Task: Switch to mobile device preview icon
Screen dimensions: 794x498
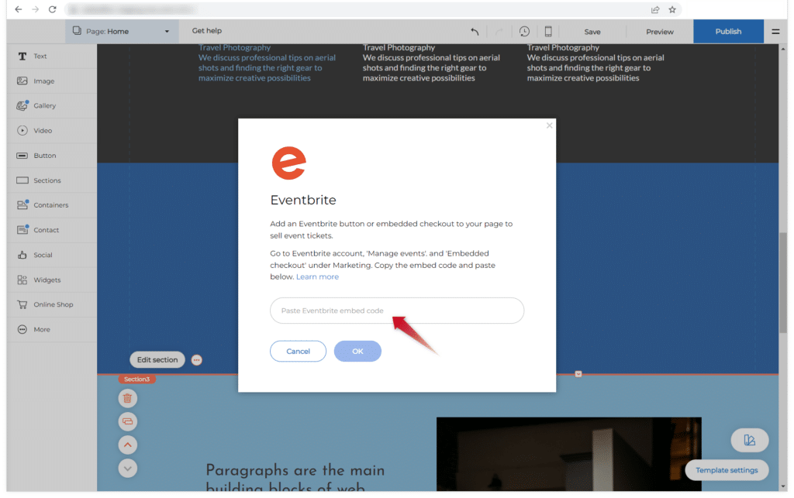Action: [x=548, y=32]
